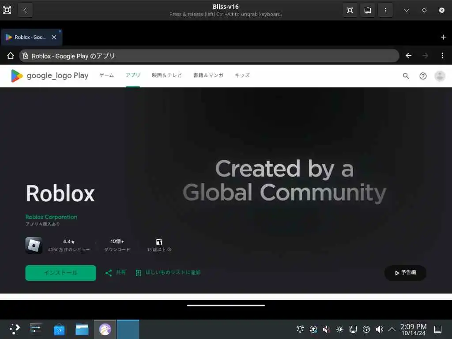Open the help question mark icon
This screenshot has height=339, width=452.
(x=422, y=76)
